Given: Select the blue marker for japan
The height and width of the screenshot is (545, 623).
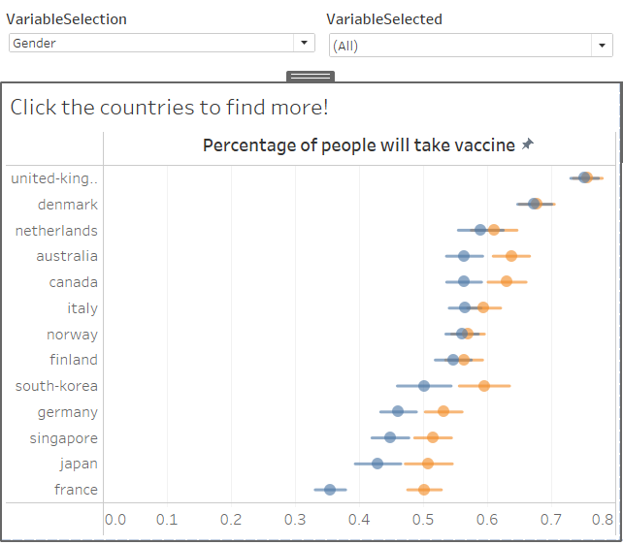Looking at the screenshot, I should pyautogui.click(x=377, y=464).
